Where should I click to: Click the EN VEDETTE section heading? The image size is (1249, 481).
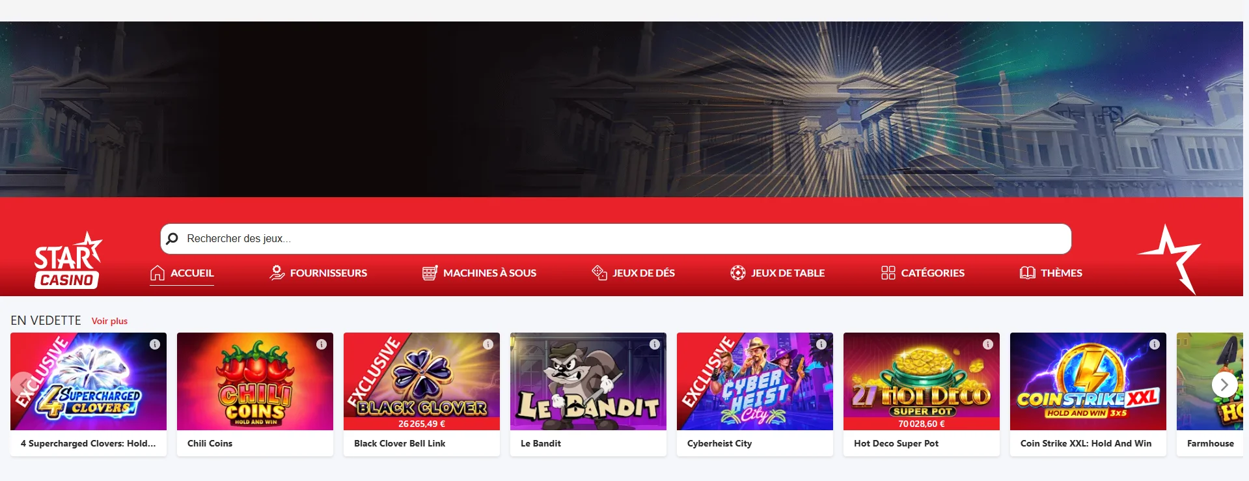coord(46,320)
